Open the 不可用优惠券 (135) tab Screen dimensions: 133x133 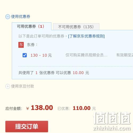(x=76, y=27)
